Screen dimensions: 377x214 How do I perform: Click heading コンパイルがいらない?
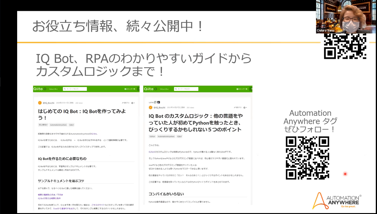click(x=166, y=194)
